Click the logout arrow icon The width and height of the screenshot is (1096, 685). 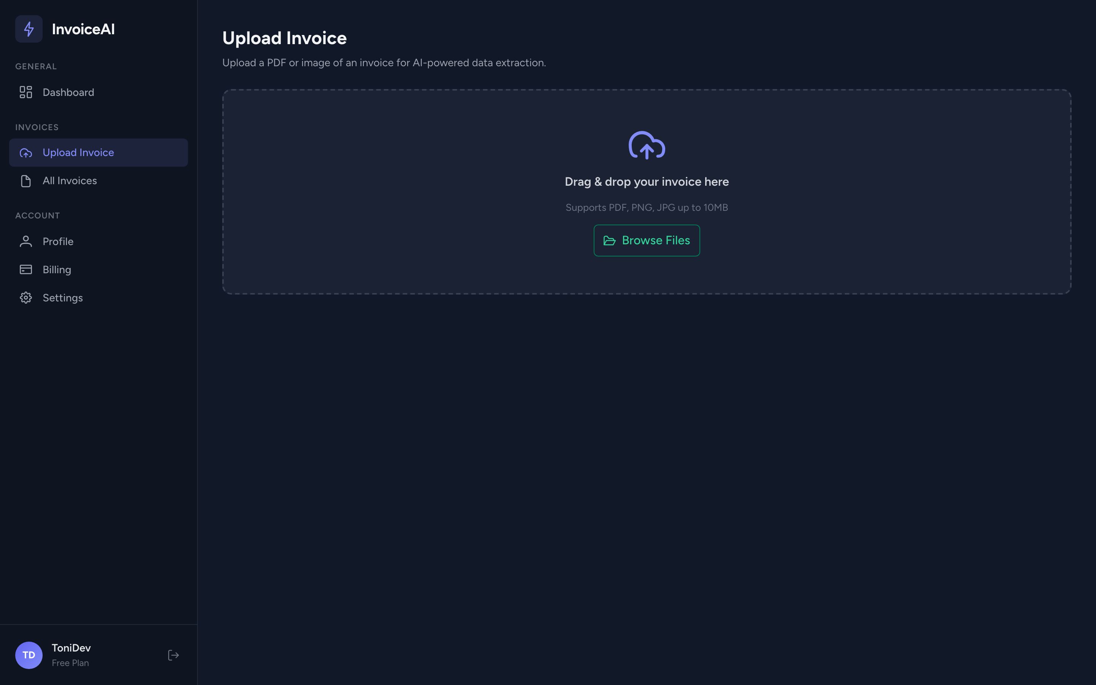coord(174,655)
